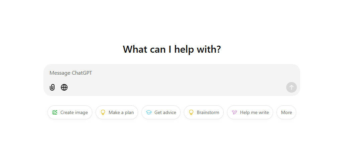Toggle the globe web search icon
The width and height of the screenshot is (341, 164).
point(64,87)
